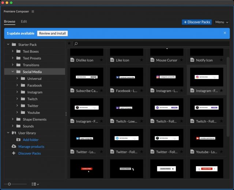Screen dimensions: 234x190
Task: Click the Add folder icon in User library
Action: tap(18, 140)
